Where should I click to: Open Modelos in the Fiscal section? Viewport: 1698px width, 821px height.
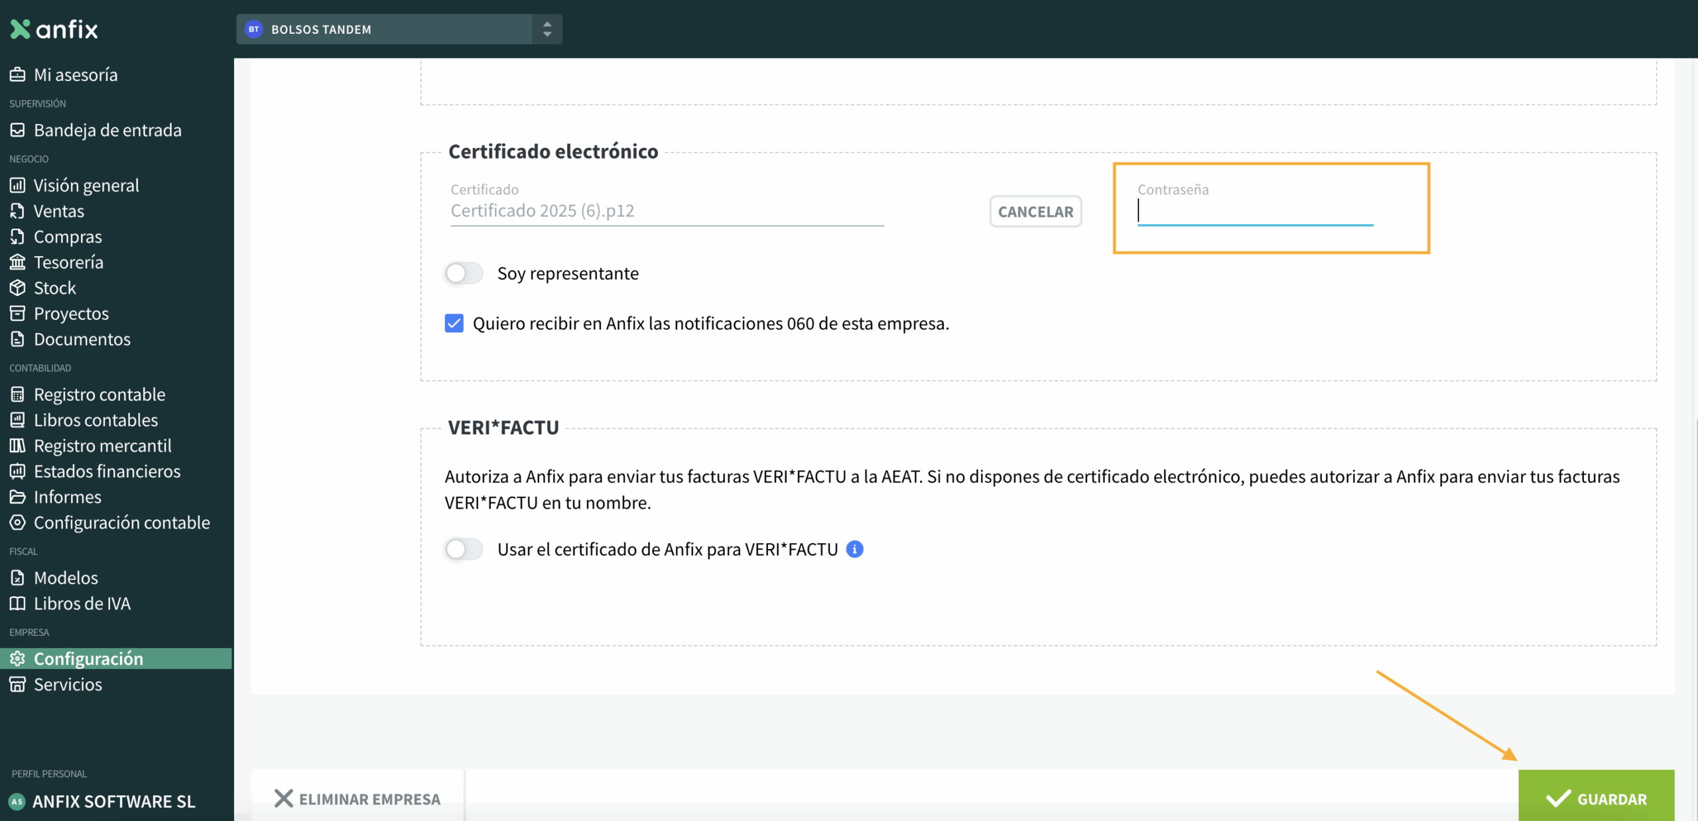(66, 578)
